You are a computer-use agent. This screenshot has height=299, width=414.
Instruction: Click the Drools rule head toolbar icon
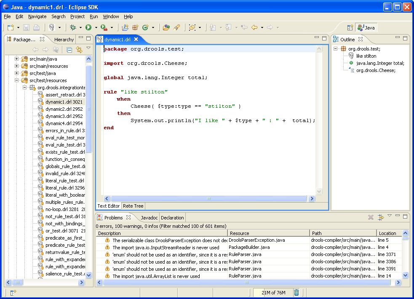[51, 27]
